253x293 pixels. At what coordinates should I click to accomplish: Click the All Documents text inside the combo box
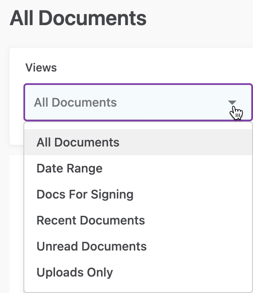[x=75, y=102]
